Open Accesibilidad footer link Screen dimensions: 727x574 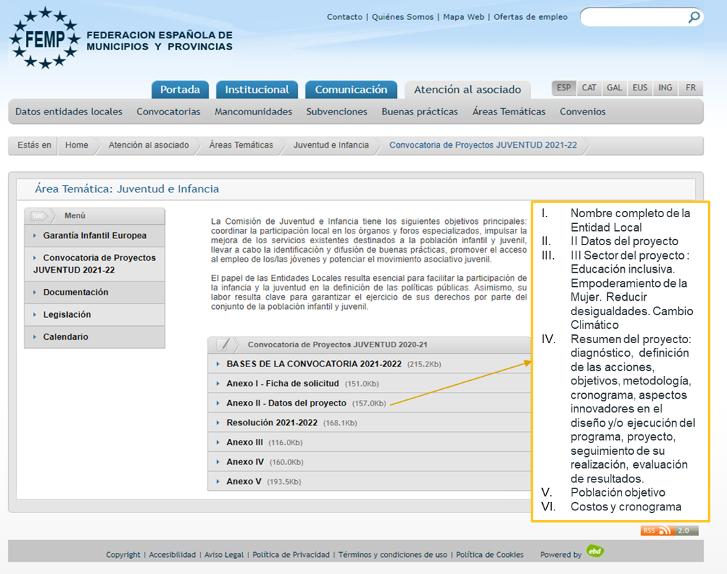(173, 555)
